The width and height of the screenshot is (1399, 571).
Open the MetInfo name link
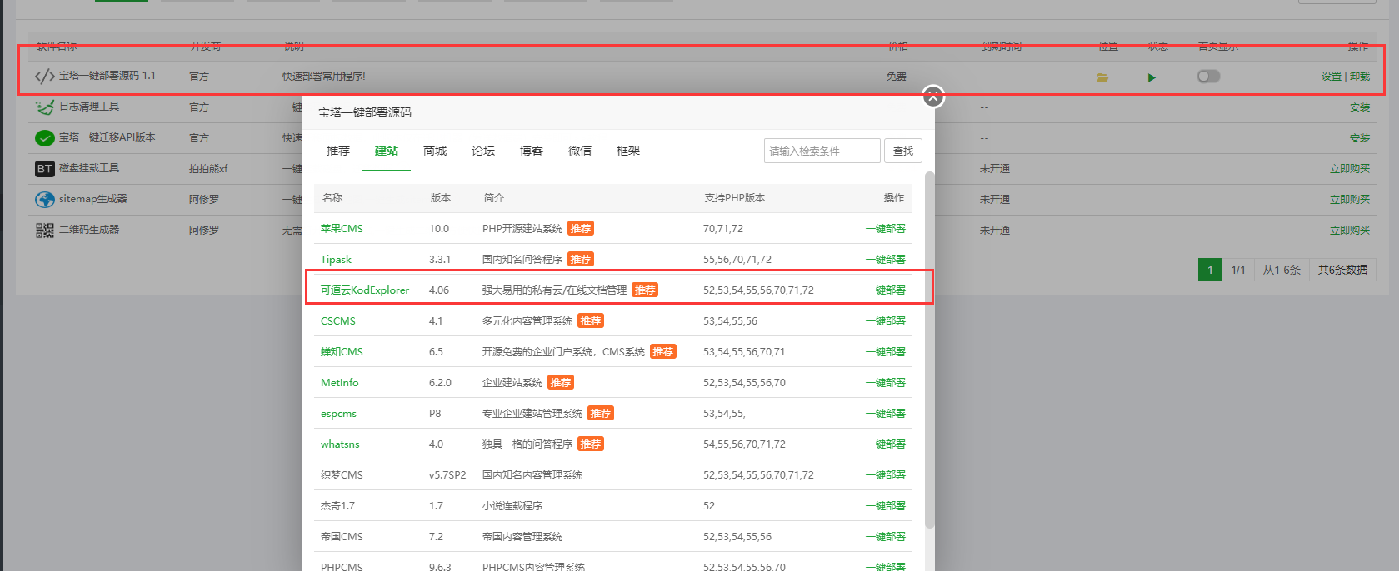(340, 383)
